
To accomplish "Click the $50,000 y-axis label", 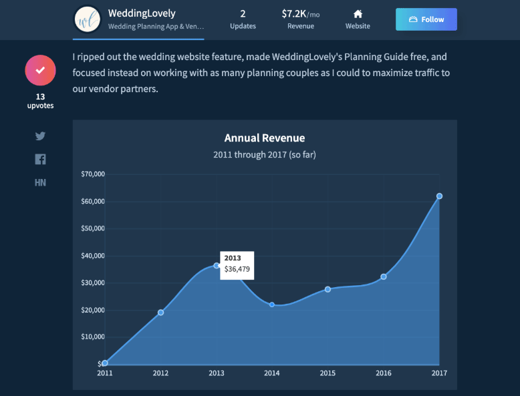I will pos(93,228).
